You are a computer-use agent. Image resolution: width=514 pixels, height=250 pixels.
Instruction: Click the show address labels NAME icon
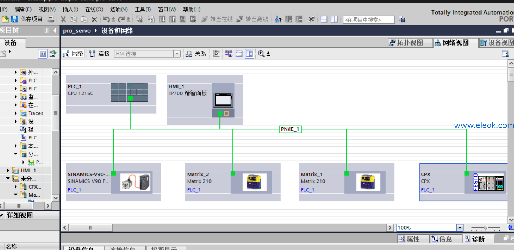pyautogui.click(x=216, y=53)
